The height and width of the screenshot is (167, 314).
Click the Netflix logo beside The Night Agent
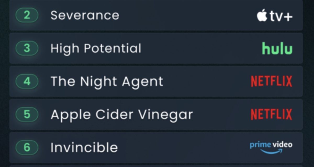[x=271, y=81]
